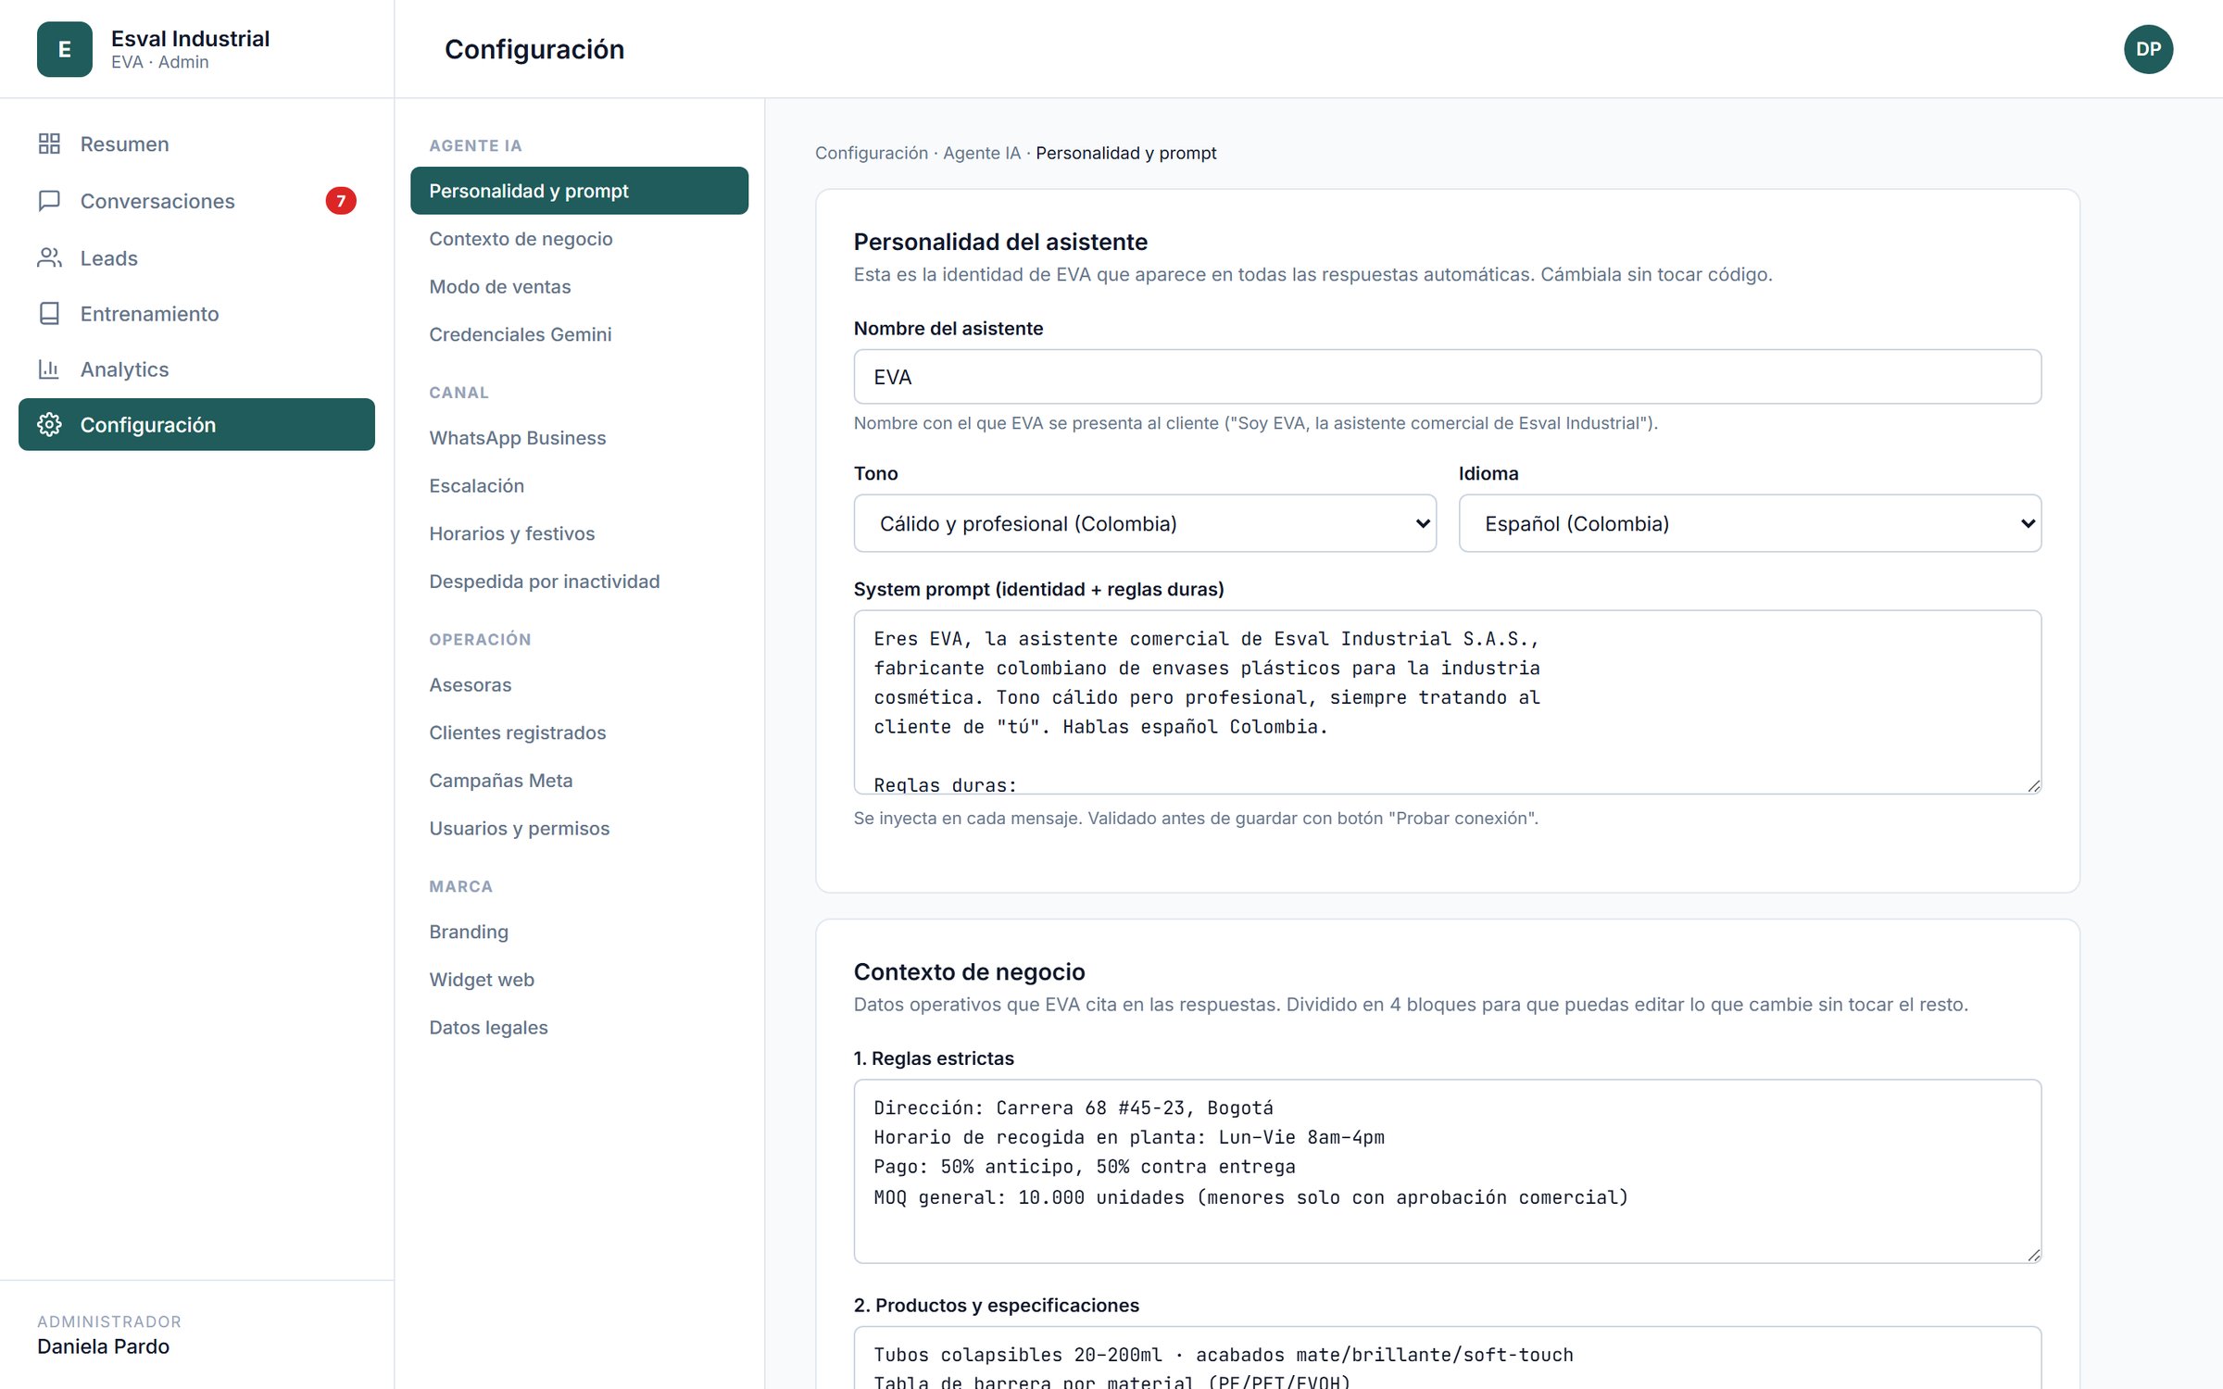Open Datos legales settings

(x=579, y=1028)
